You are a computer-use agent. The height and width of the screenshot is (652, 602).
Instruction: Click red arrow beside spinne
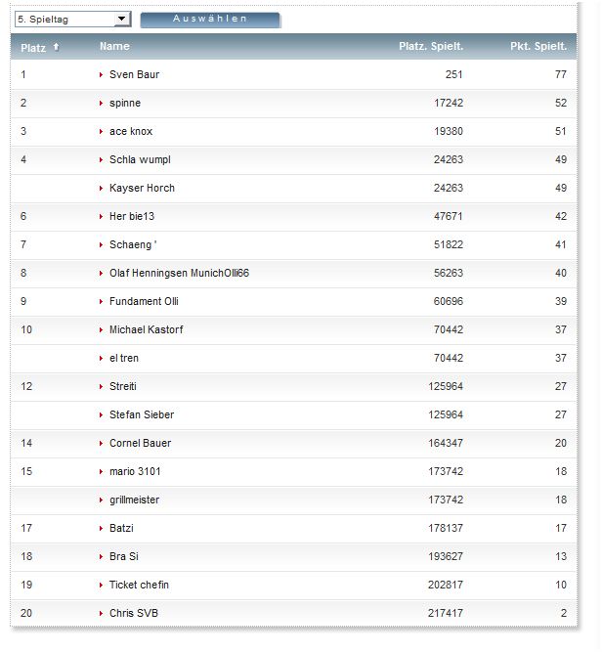(x=102, y=103)
